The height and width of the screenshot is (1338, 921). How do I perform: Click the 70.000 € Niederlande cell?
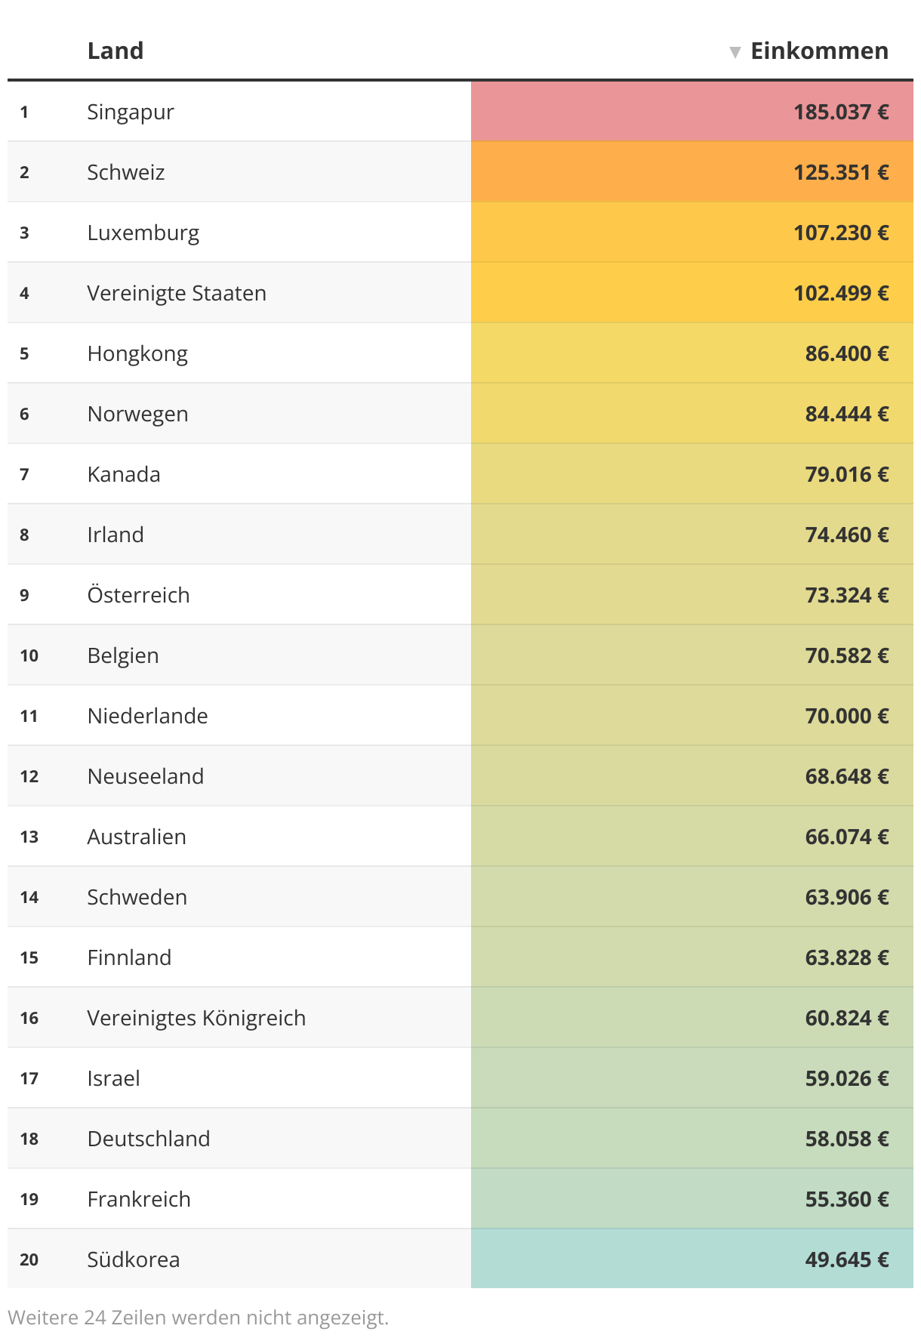pyautogui.click(x=692, y=715)
